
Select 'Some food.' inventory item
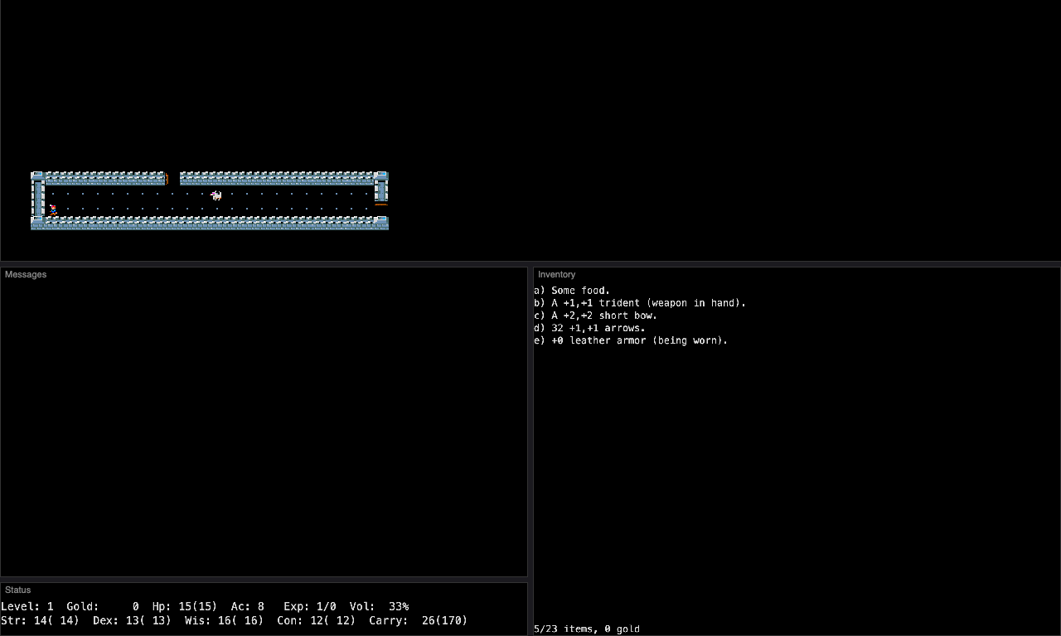click(x=572, y=291)
